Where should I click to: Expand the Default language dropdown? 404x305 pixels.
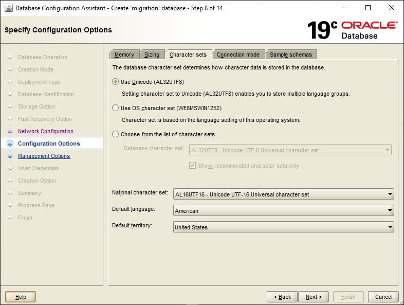point(283,211)
